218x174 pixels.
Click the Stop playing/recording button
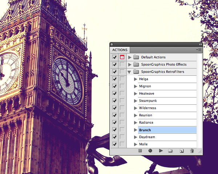tap(140, 150)
